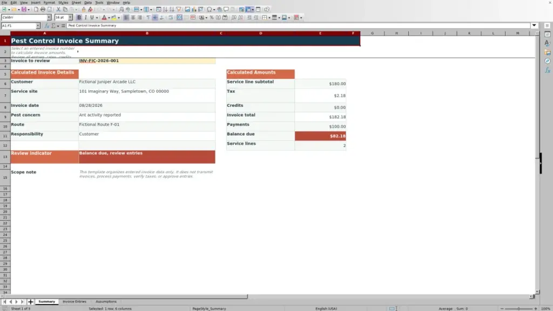Image resolution: width=553 pixels, height=311 pixels.
Task: Open the Sidebar Gallery panel icon
Action: click(x=548, y=52)
